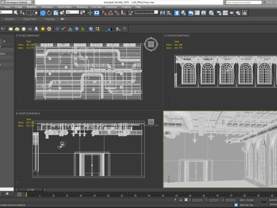
Task: Click the time slider 0/100 handle
Action: [x=31, y=190]
